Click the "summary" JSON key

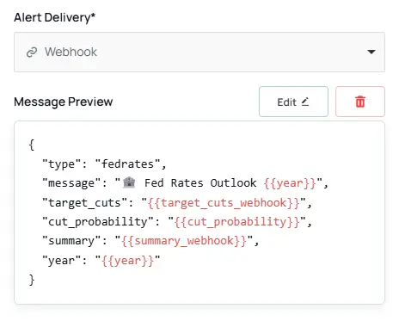coord(71,241)
